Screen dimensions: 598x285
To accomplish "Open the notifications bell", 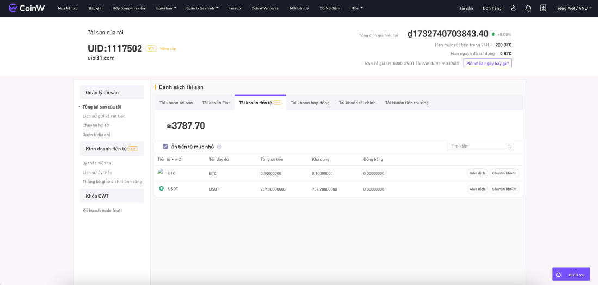I will coord(528,8).
